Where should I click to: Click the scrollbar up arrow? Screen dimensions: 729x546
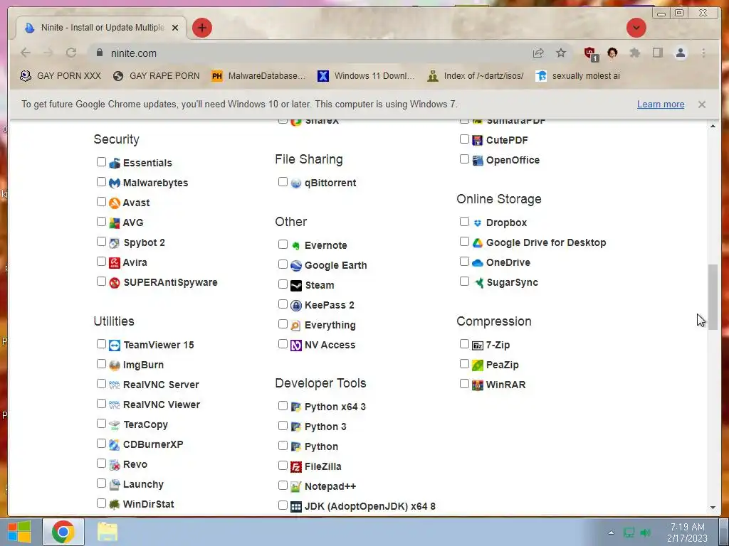pos(713,127)
